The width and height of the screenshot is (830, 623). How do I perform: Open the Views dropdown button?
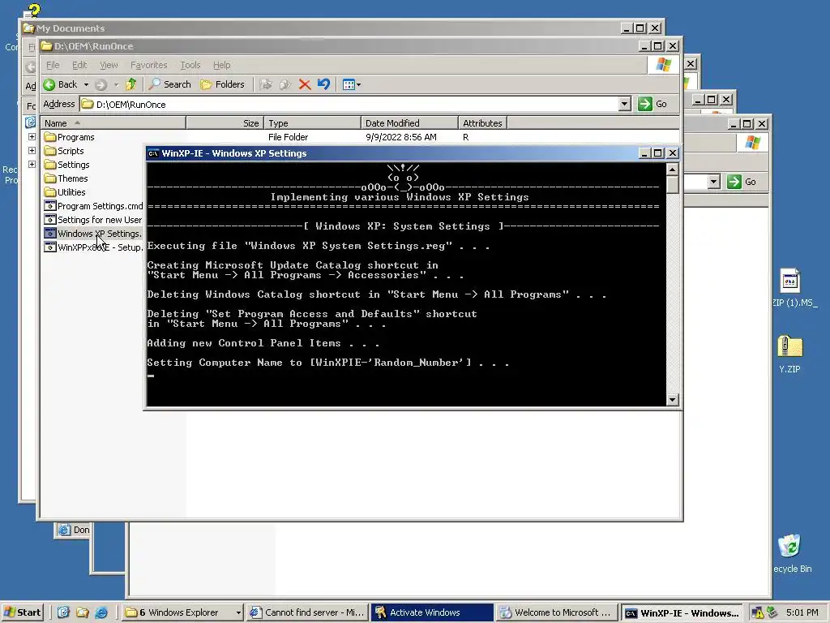pyautogui.click(x=351, y=84)
